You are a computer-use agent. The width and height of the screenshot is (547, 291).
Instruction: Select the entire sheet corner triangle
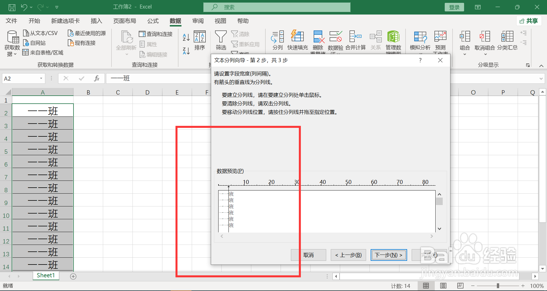8,92
